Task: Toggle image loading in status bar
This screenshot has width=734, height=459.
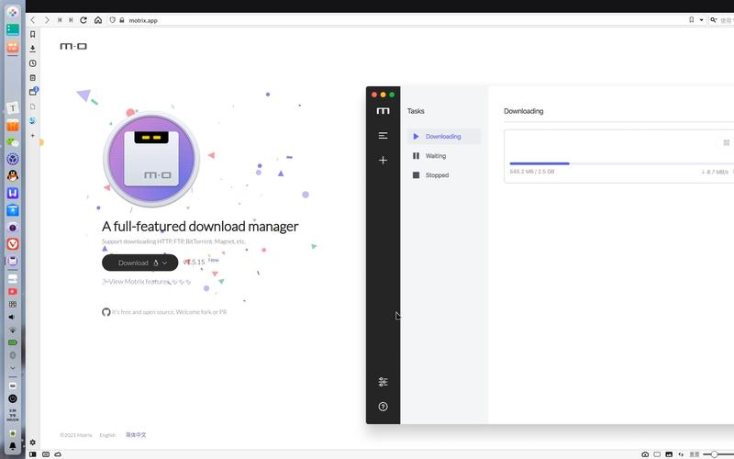Action: tap(669, 454)
